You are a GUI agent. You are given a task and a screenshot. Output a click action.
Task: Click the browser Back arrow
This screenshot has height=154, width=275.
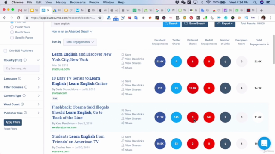[x=5, y=18]
